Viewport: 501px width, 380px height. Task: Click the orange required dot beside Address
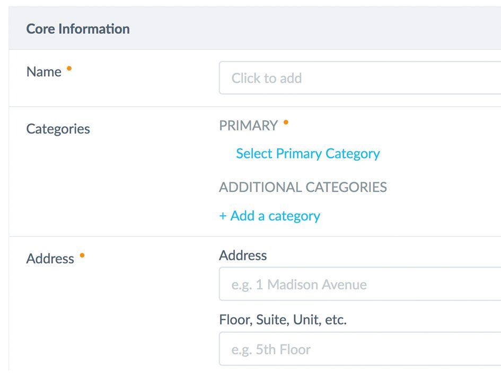pyautogui.click(x=82, y=256)
